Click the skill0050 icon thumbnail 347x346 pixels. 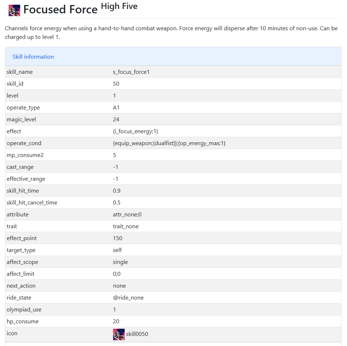[119, 334]
